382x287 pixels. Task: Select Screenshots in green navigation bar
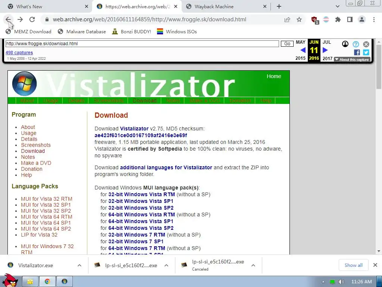point(109,101)
